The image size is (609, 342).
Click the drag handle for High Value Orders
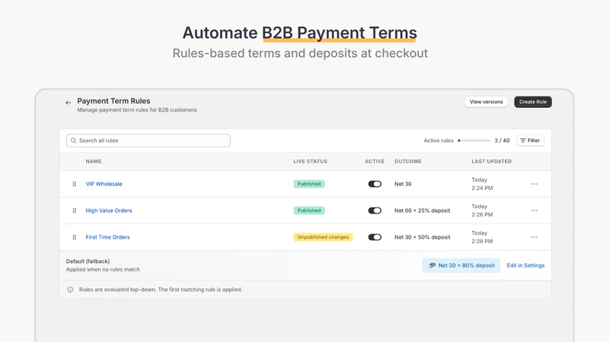(74, 211)
